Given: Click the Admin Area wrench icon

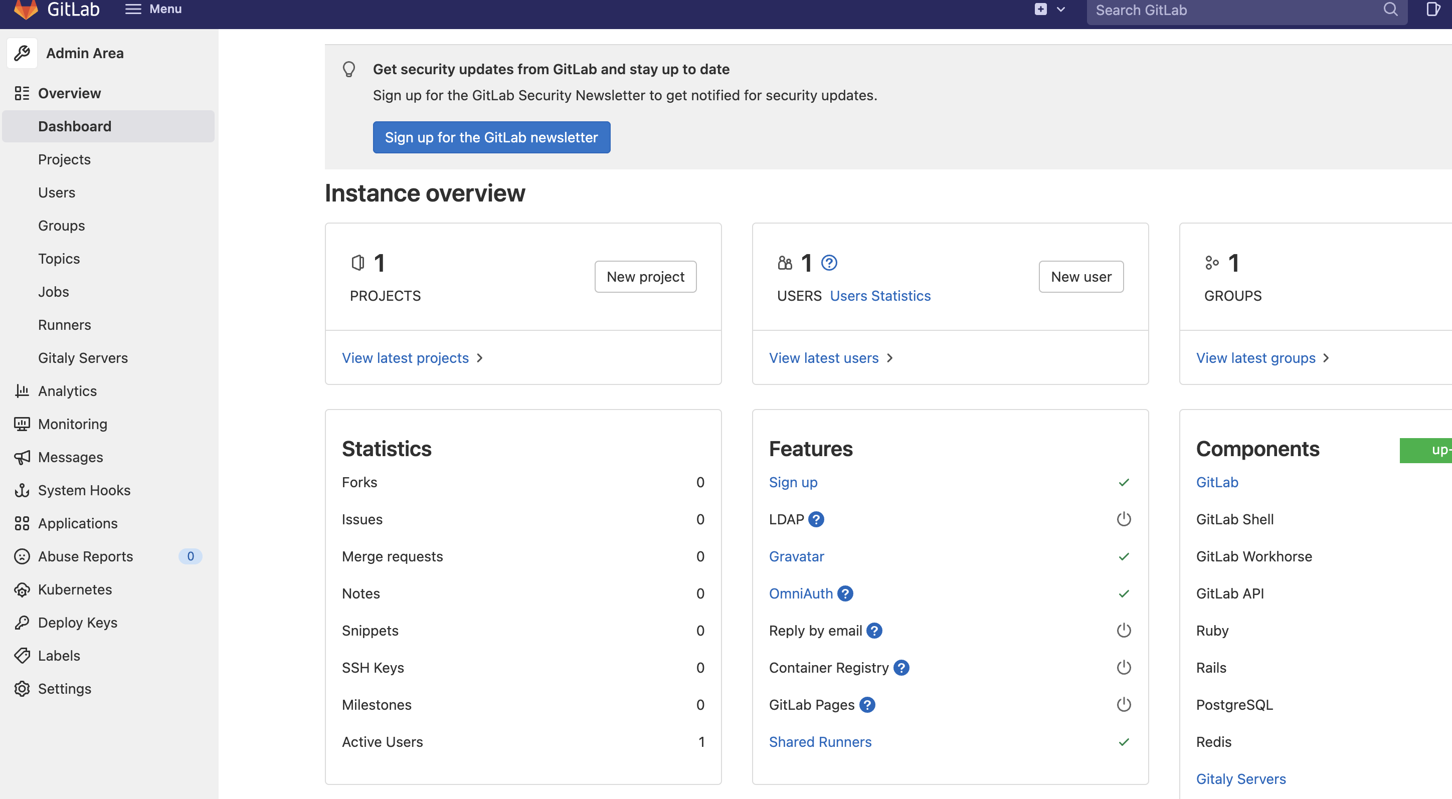Looking at the screenshot, I should [x=22, y=53].
